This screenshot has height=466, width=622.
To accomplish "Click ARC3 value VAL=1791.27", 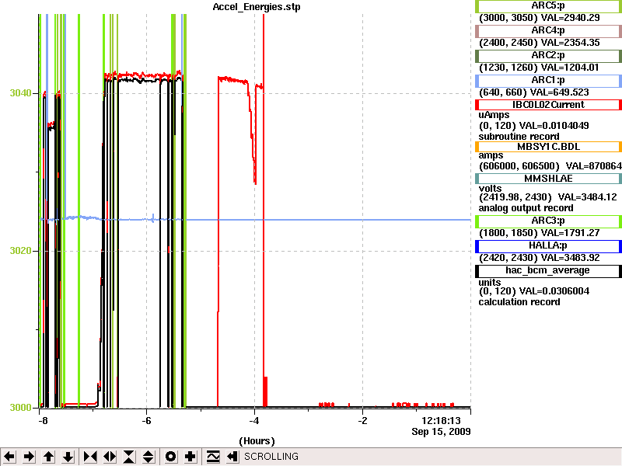I will click(x=571, y=233).
